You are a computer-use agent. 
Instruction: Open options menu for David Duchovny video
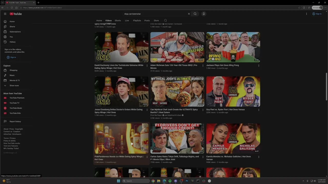pyautogui.click(x=147, y=65)
